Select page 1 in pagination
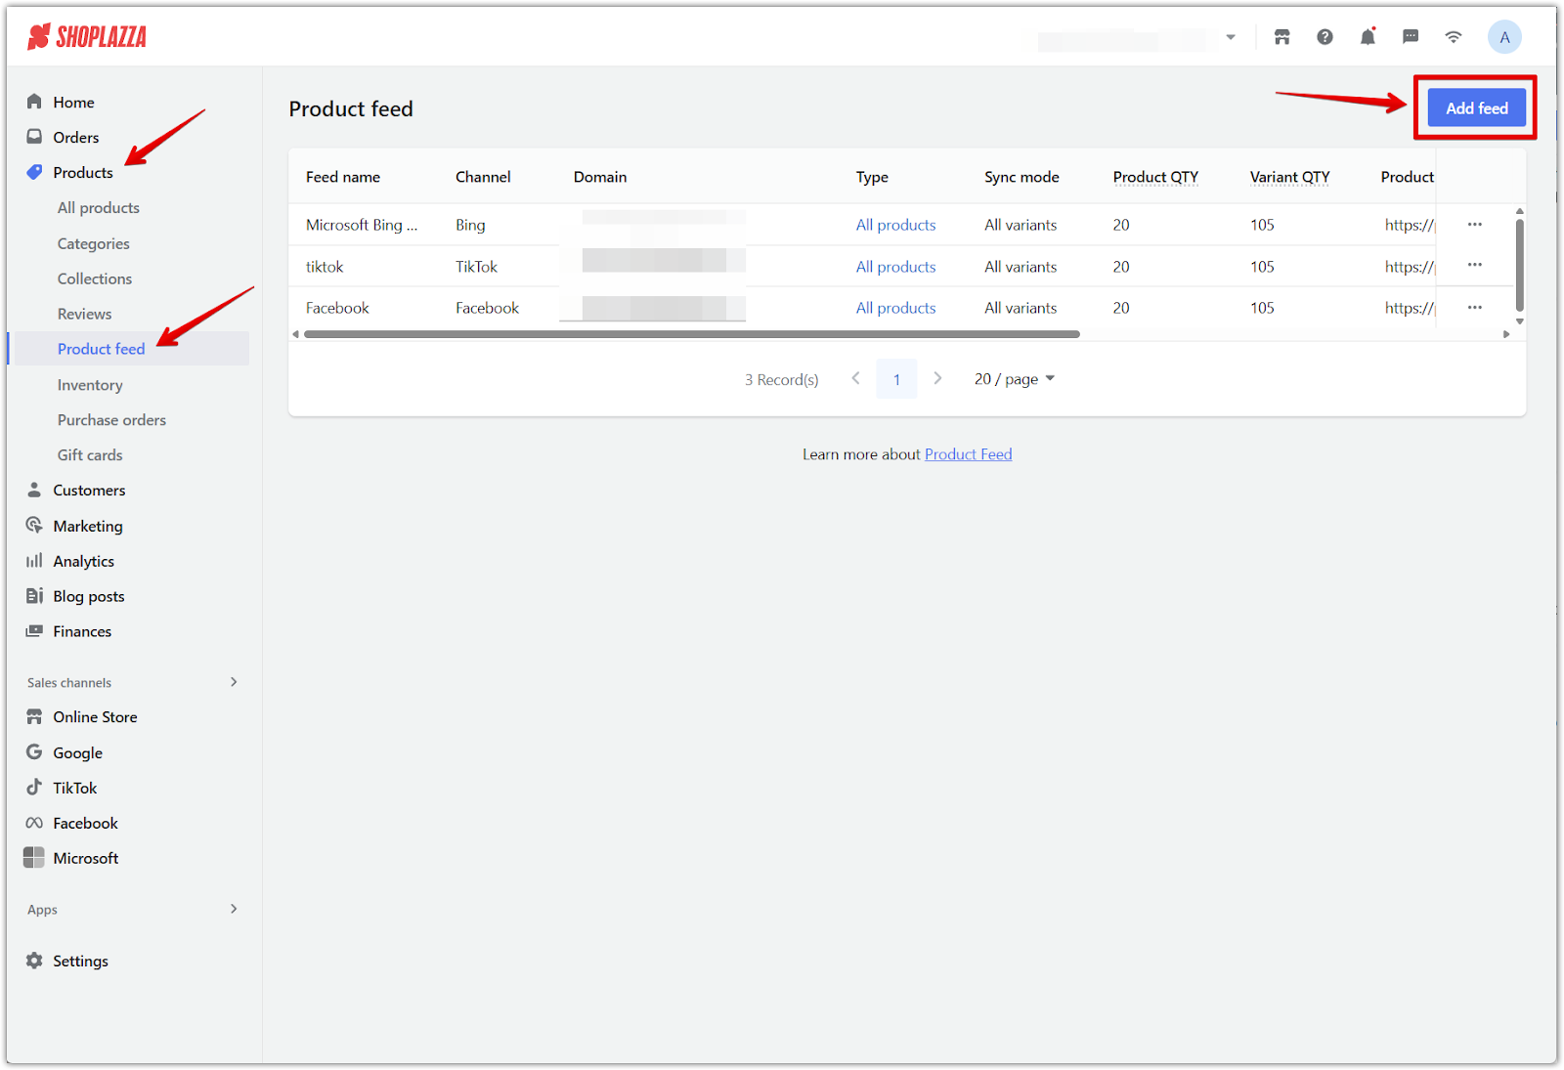The height and width of the screenshot is (1070, 1564). pos(896,379)
